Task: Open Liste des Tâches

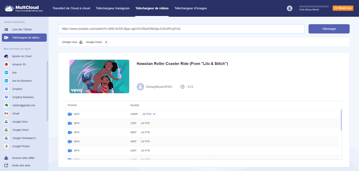Action: pyautogui.click(x=22, y=29)
